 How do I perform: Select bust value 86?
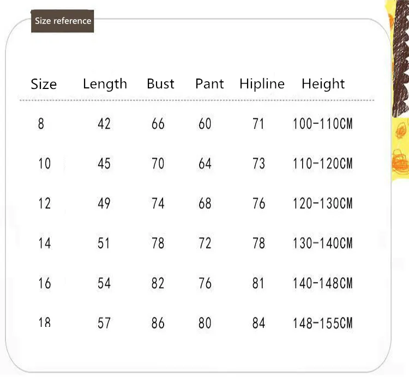click(158, 323)
